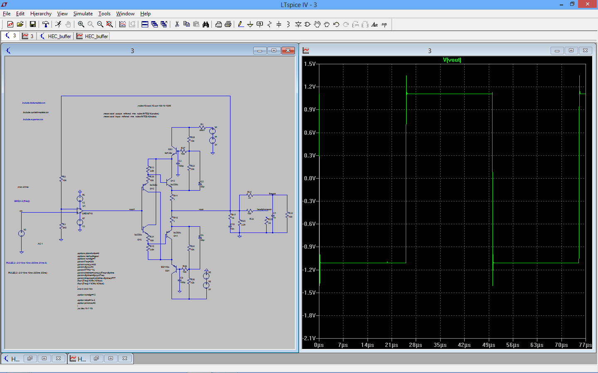Switch to the HEC_buffer schematic tab
The width and height of the screenshot is (598, 373).
coord(55,36)
